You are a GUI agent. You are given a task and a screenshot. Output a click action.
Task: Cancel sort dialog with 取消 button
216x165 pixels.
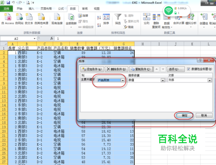point(204,115)
